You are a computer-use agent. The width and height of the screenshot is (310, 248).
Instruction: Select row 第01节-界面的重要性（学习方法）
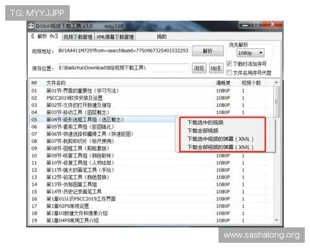151,91
